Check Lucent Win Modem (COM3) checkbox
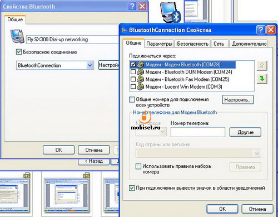This screenshot has width=278, height=217. [x=133, y=86]
